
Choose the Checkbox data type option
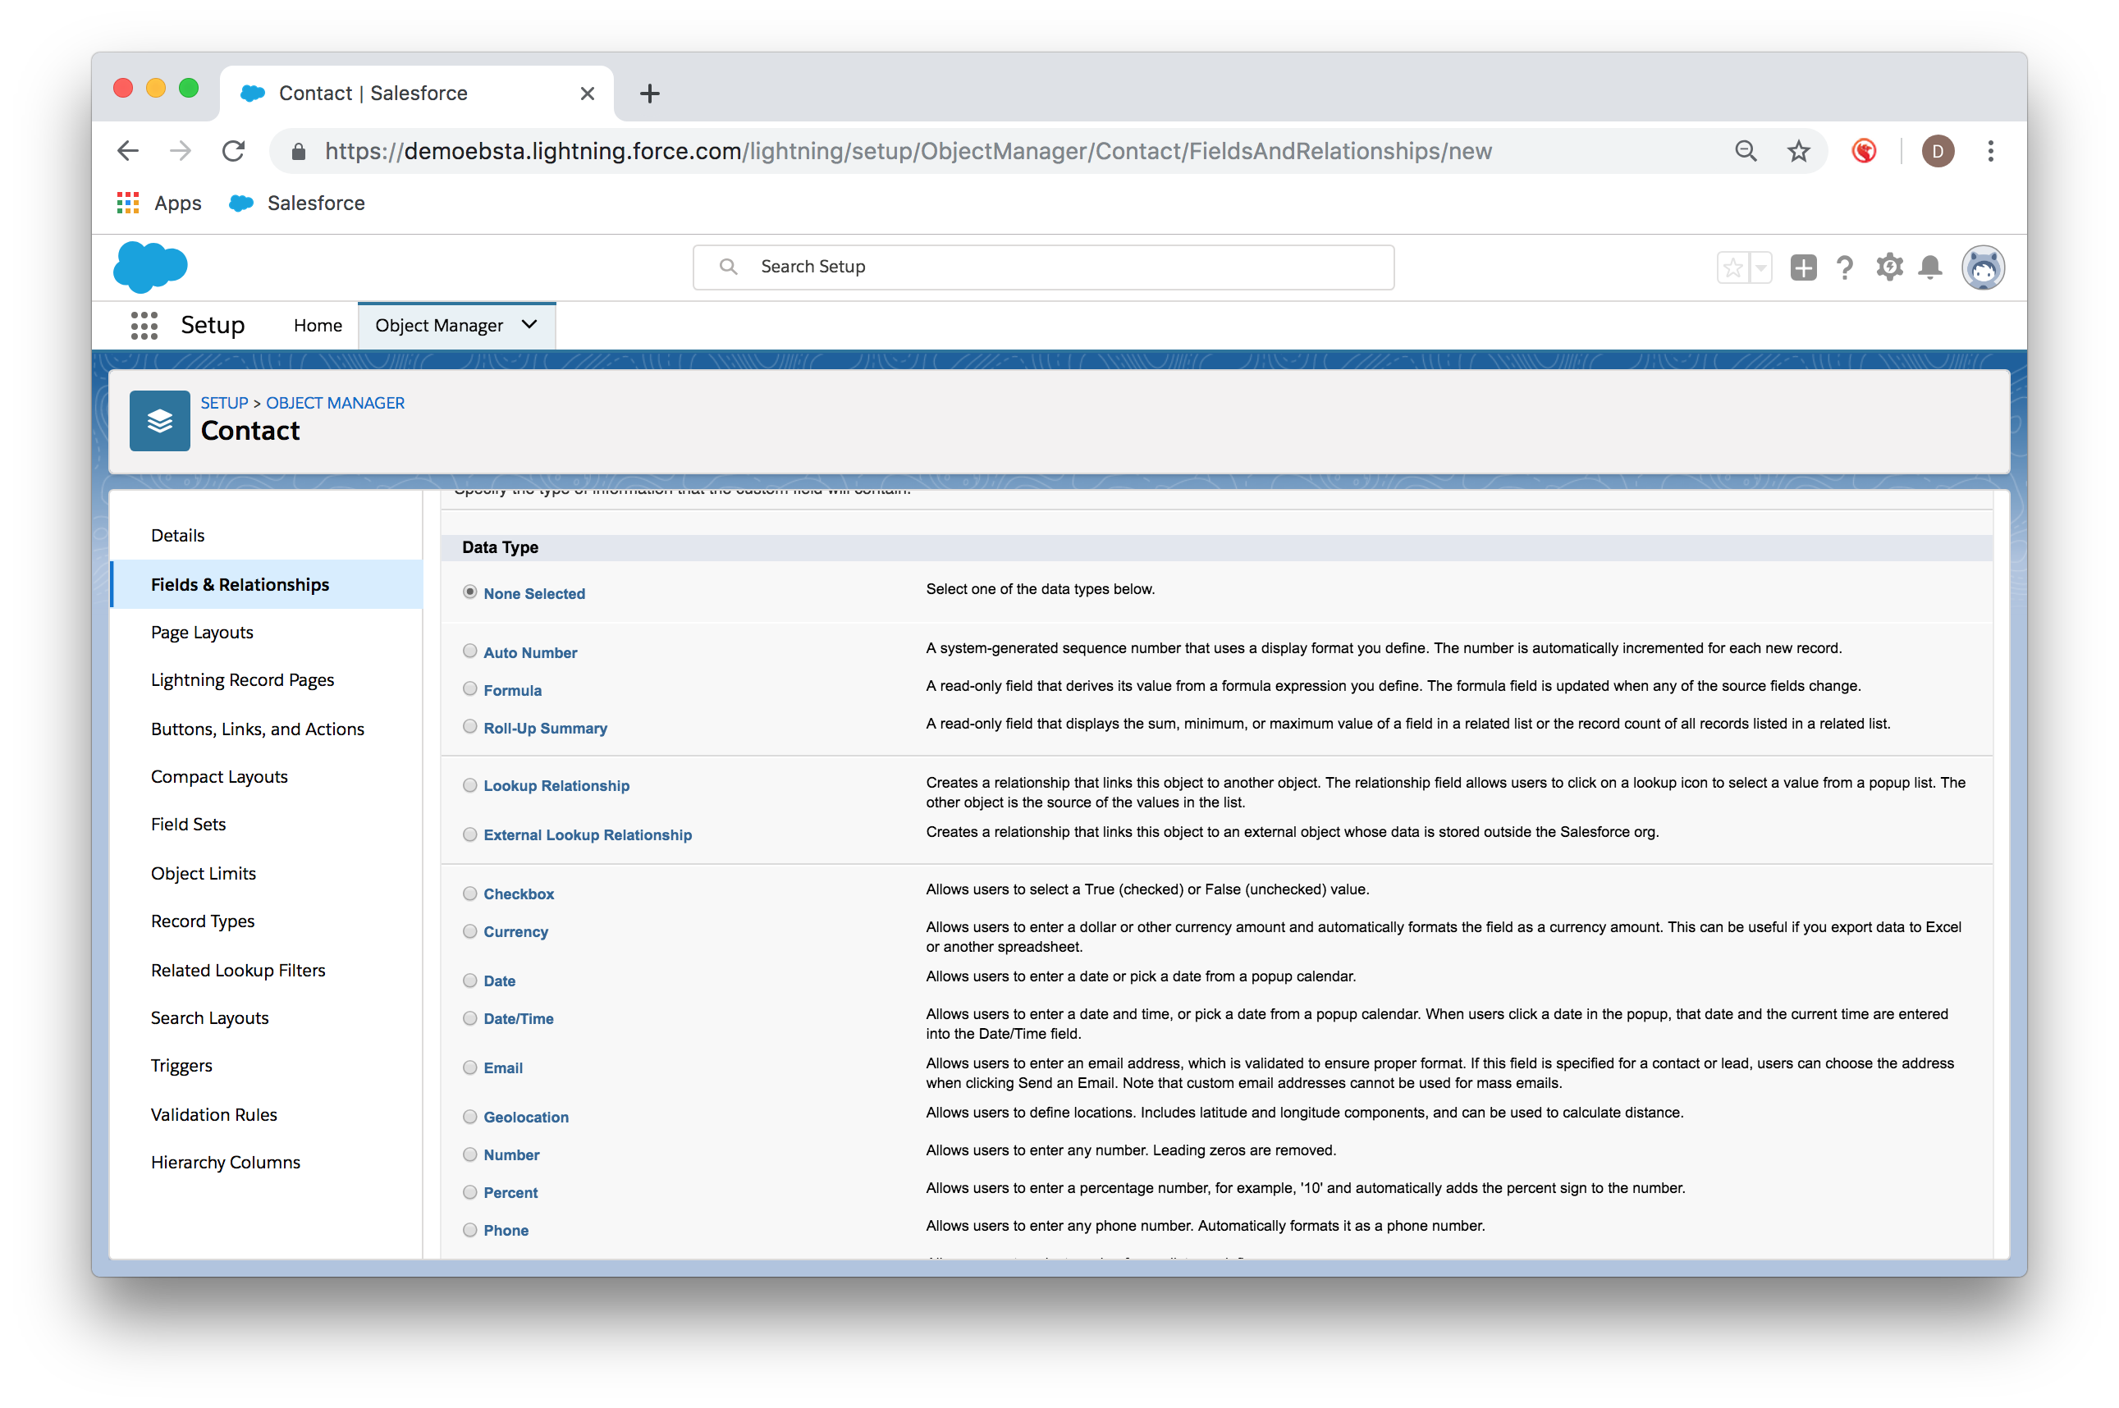[469, 894]
